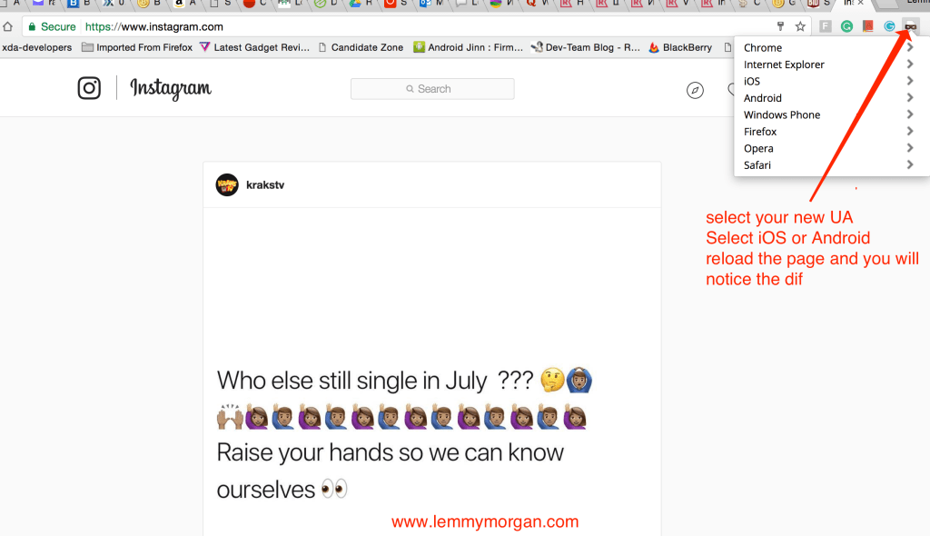Open the User-Agent Switcher extension icon
This screenshot has width=930, height=536.
(910, 26)
